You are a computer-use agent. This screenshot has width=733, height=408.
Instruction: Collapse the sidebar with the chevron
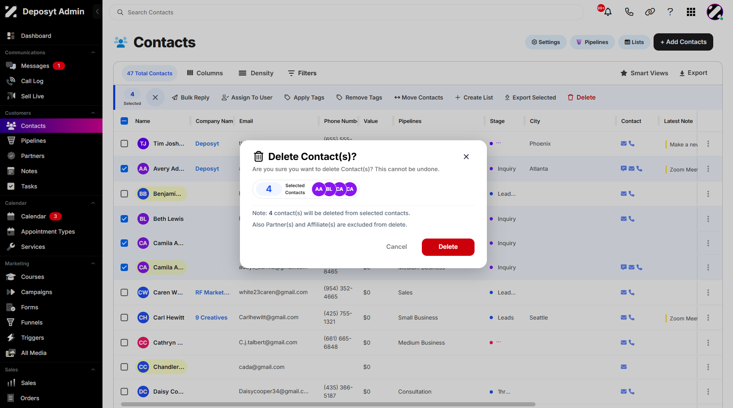[x=97, y=12]
